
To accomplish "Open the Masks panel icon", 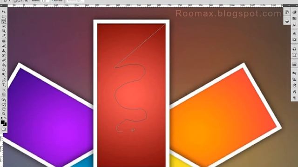I will (294, 40).
